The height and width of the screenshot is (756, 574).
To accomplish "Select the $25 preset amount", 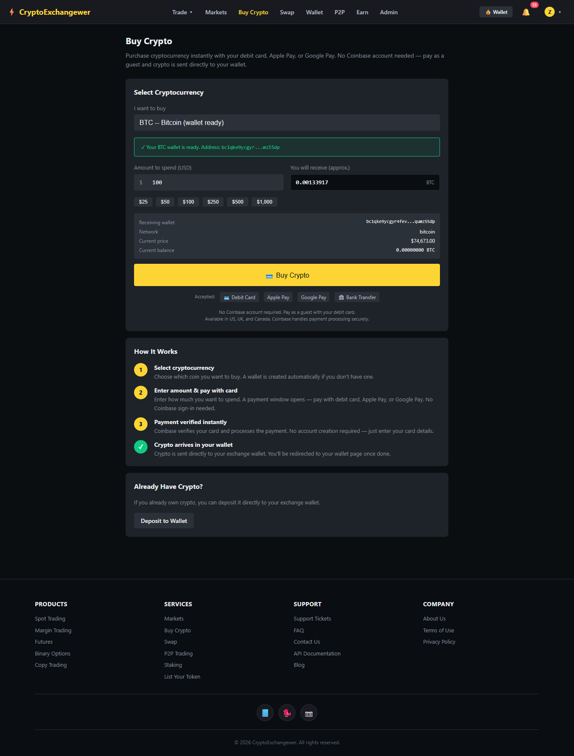I will pos(143,202).
